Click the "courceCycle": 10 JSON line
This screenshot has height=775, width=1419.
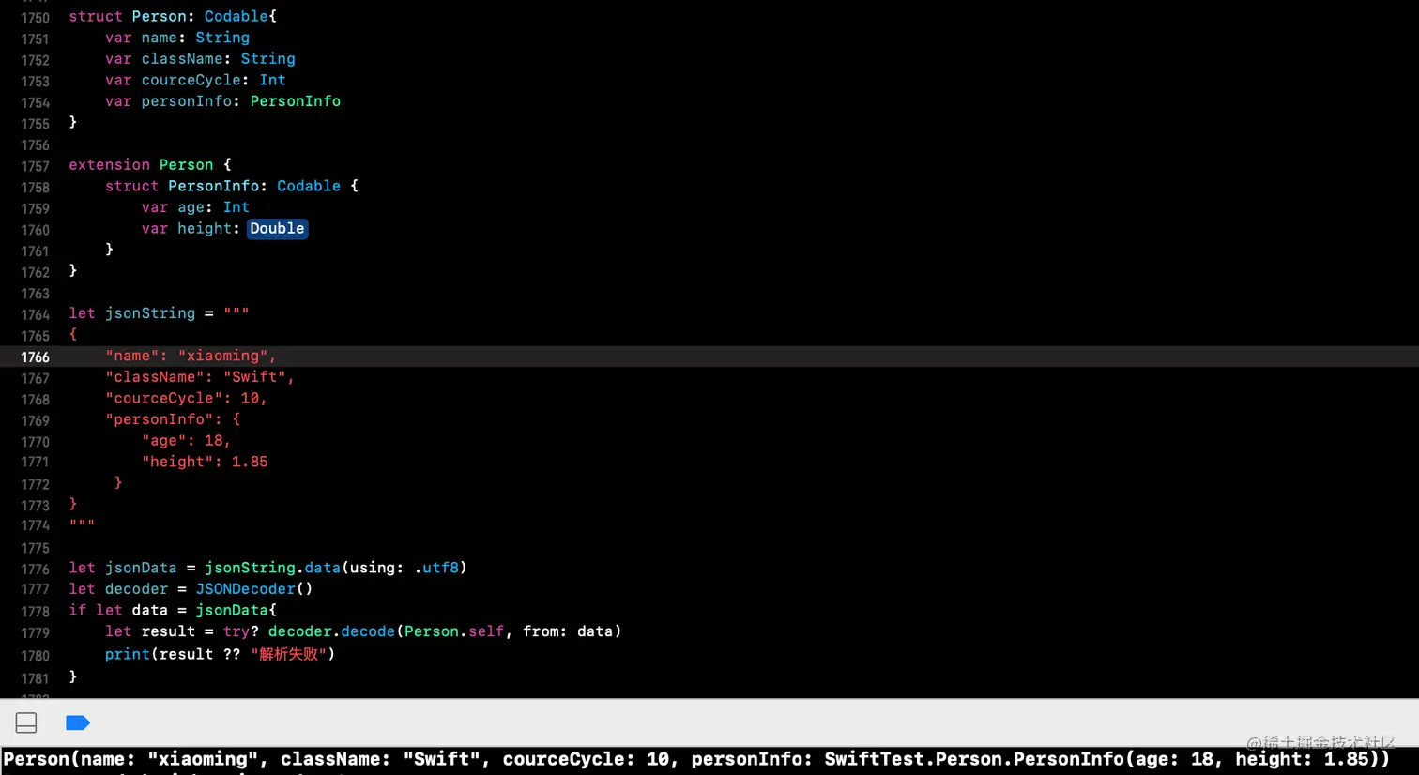pos(186,398)
